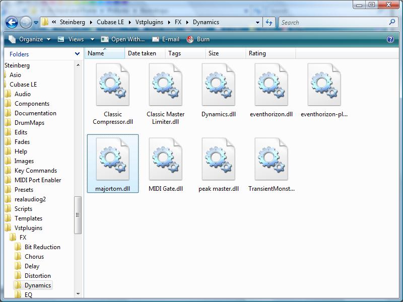
Task: Click the Open With toolbar icon
Action: pos(105,39)
